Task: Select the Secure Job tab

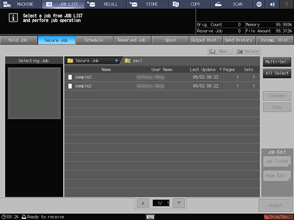Action: click(x=56, y=40)
